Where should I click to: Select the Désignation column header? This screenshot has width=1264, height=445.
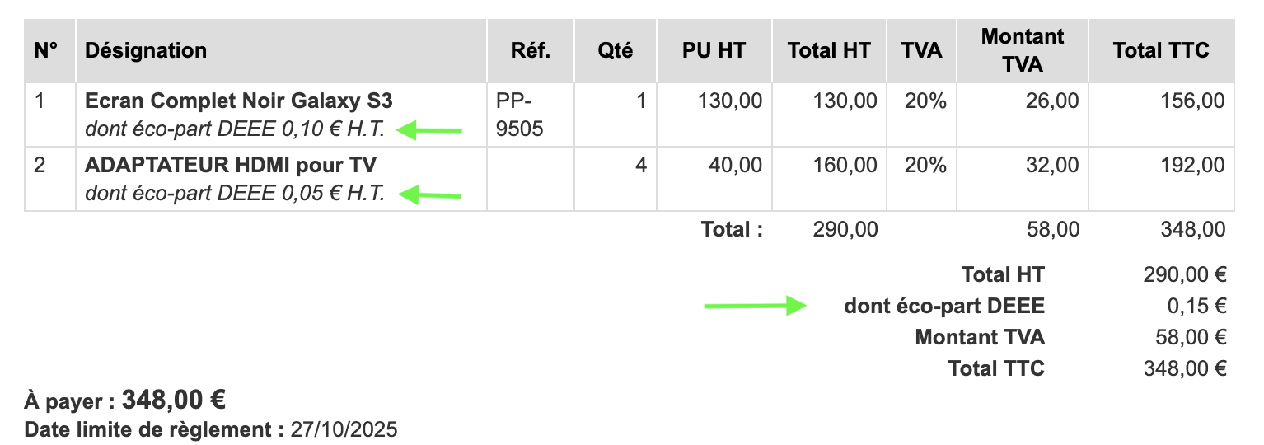coord(146,50)
